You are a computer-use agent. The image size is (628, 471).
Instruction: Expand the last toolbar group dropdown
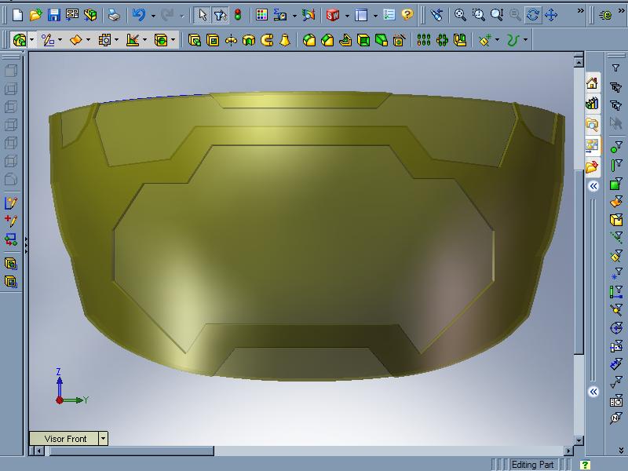pos(173,40)
